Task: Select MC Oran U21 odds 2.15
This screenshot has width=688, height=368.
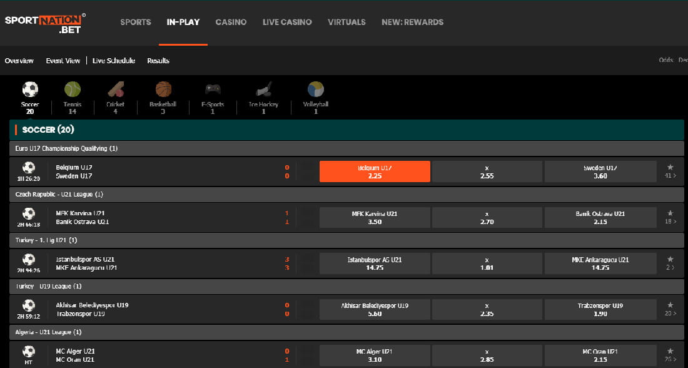Action: pos(600,355)
